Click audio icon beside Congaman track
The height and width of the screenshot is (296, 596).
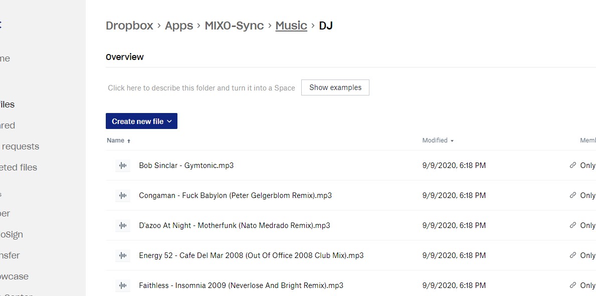122,195
